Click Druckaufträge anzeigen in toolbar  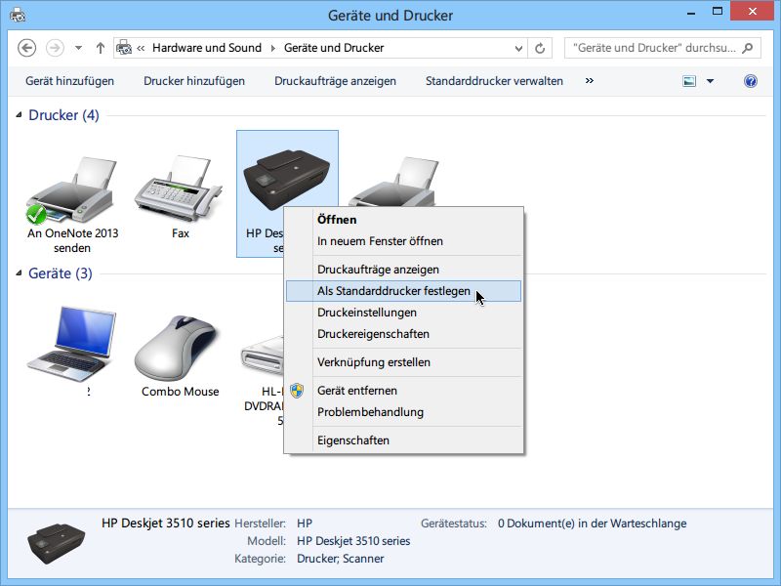pyautogui.click(x=335, y=81)
